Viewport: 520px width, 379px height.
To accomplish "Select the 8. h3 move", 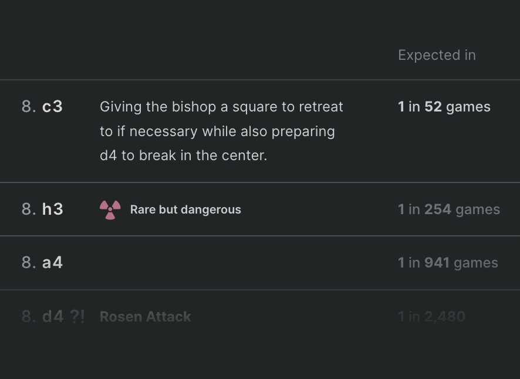I will coord(42,209).
